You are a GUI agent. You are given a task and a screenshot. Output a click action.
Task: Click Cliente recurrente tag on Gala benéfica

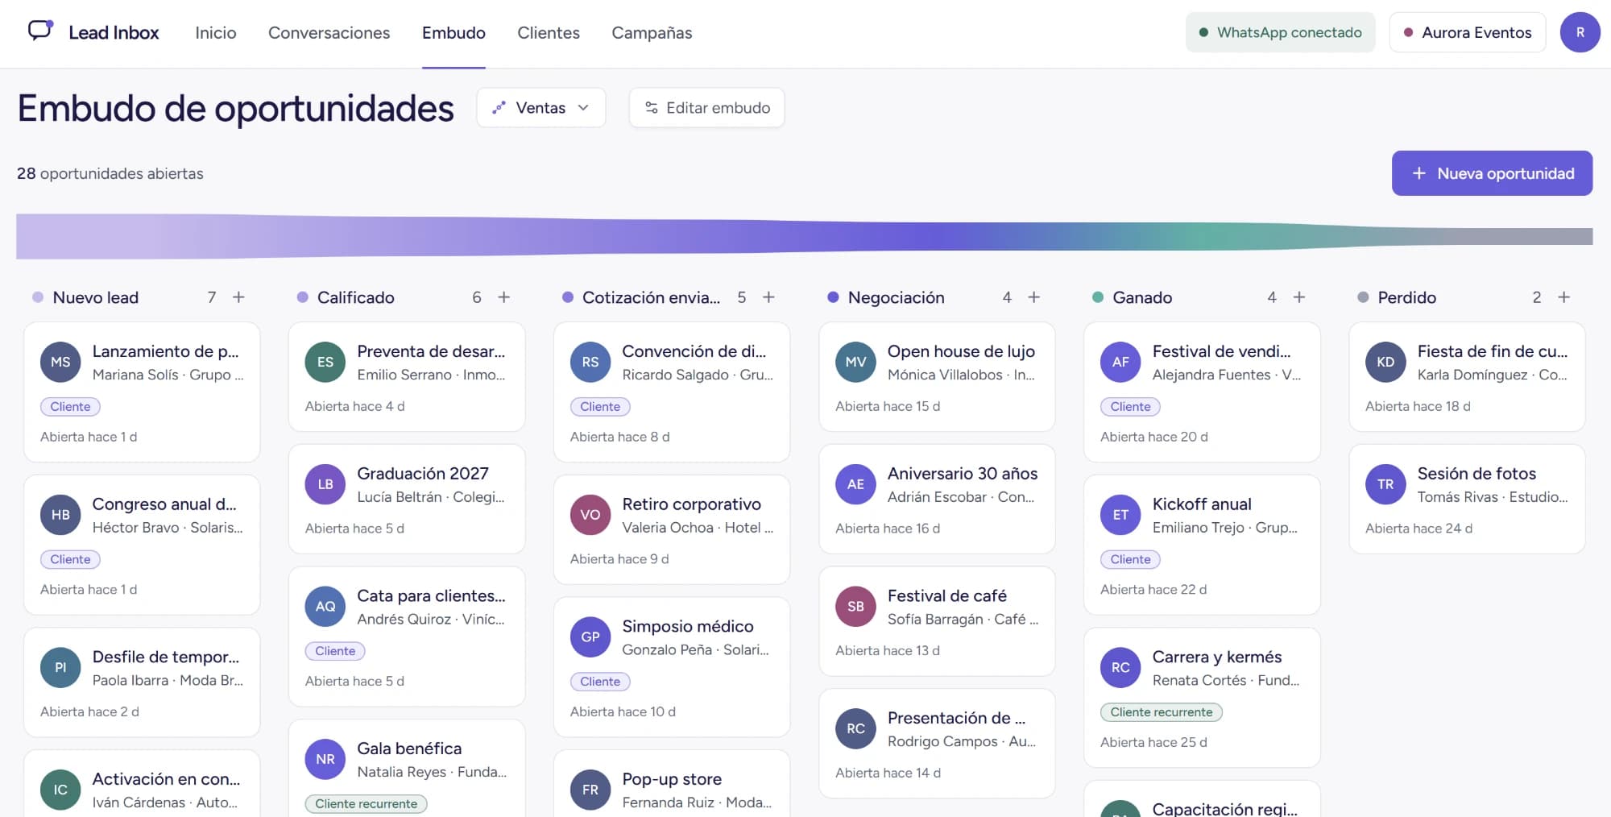tap(367, 804)
